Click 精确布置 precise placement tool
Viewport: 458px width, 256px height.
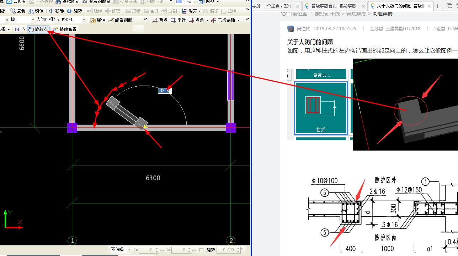point(65,29)
